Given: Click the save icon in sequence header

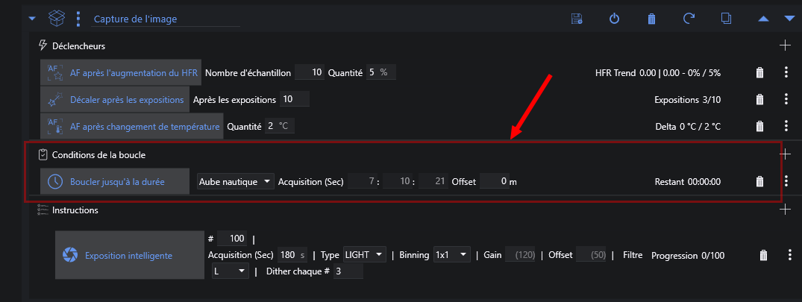Looking at the screenshot, I should pos(576,19).
